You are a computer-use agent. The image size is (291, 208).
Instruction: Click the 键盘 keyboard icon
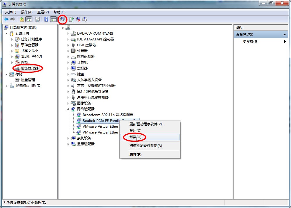tap(73, 74)
